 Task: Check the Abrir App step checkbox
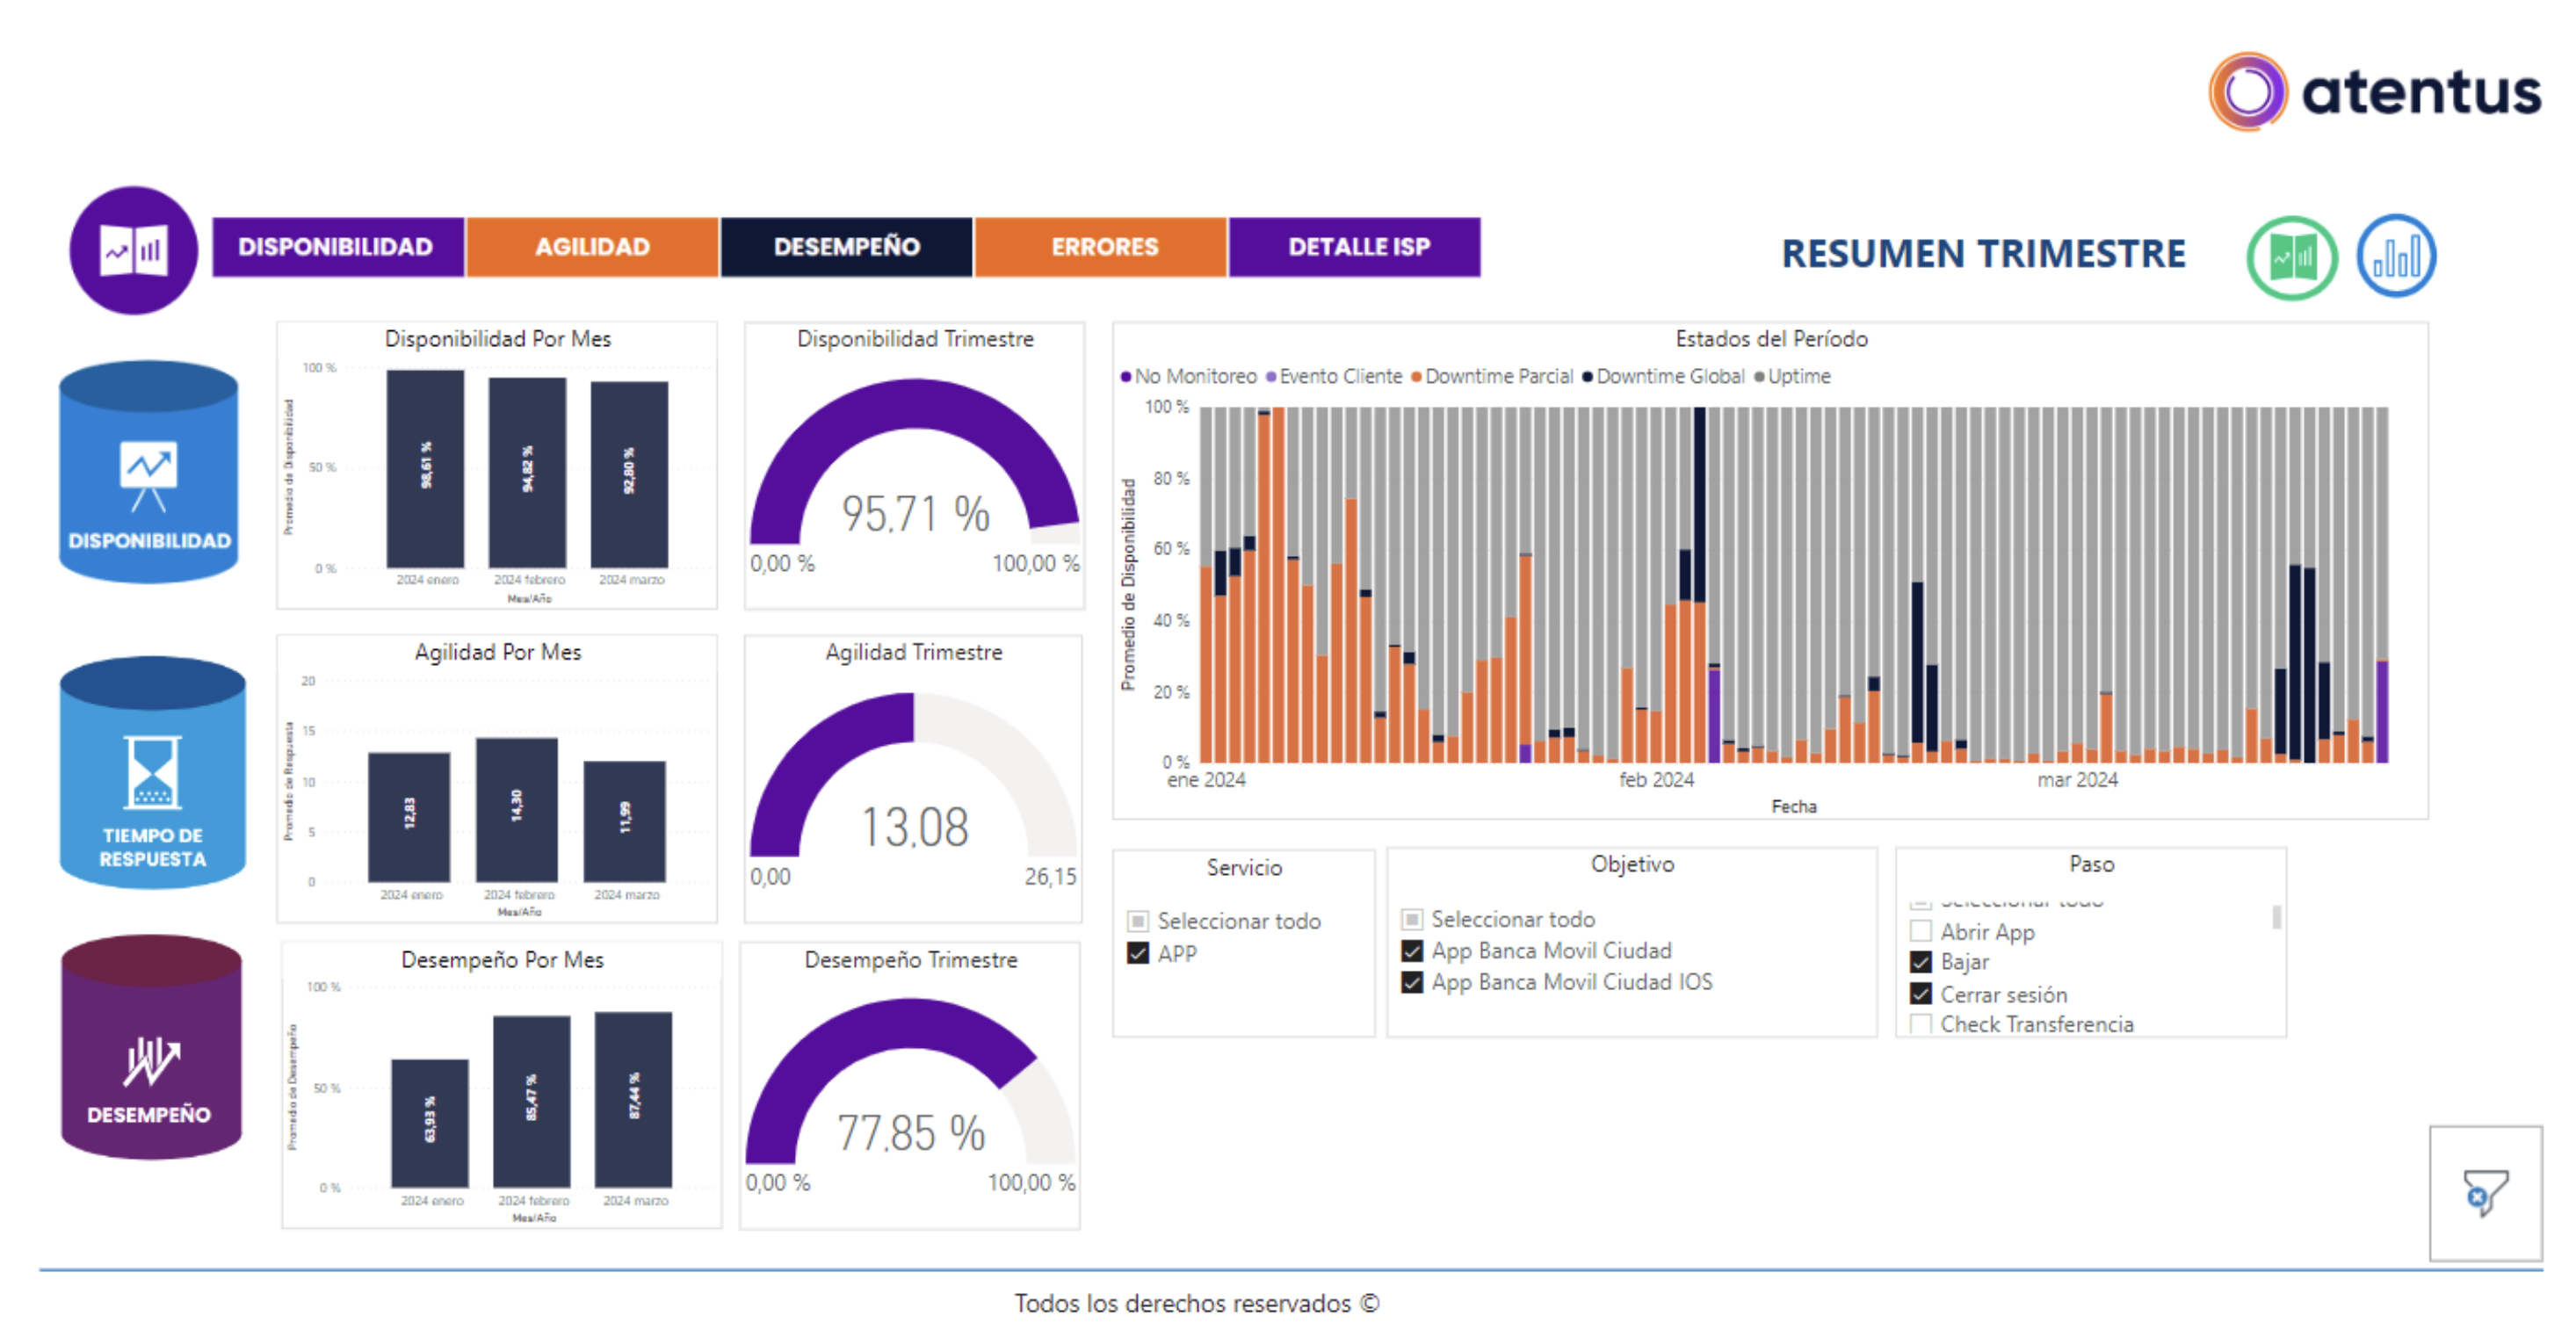(1920, 931)
